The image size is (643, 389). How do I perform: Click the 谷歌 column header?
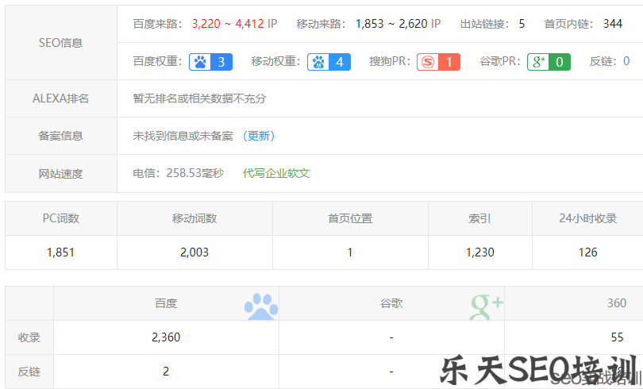click(391, 303)
